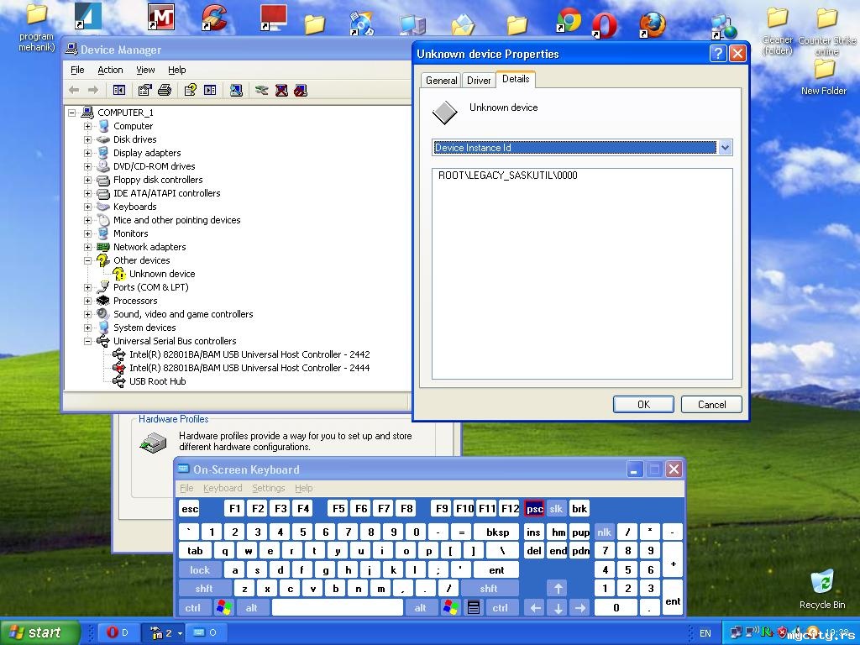
Task: Toggle the nlk num lock key
Action: [605, 532]
